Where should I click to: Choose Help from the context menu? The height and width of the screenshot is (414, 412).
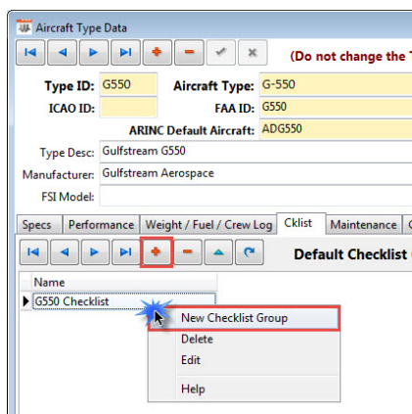click(x=244, y=389)
